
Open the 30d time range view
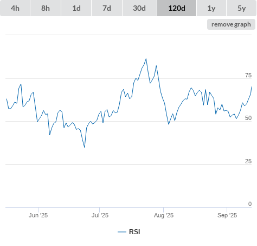[139, 8]
